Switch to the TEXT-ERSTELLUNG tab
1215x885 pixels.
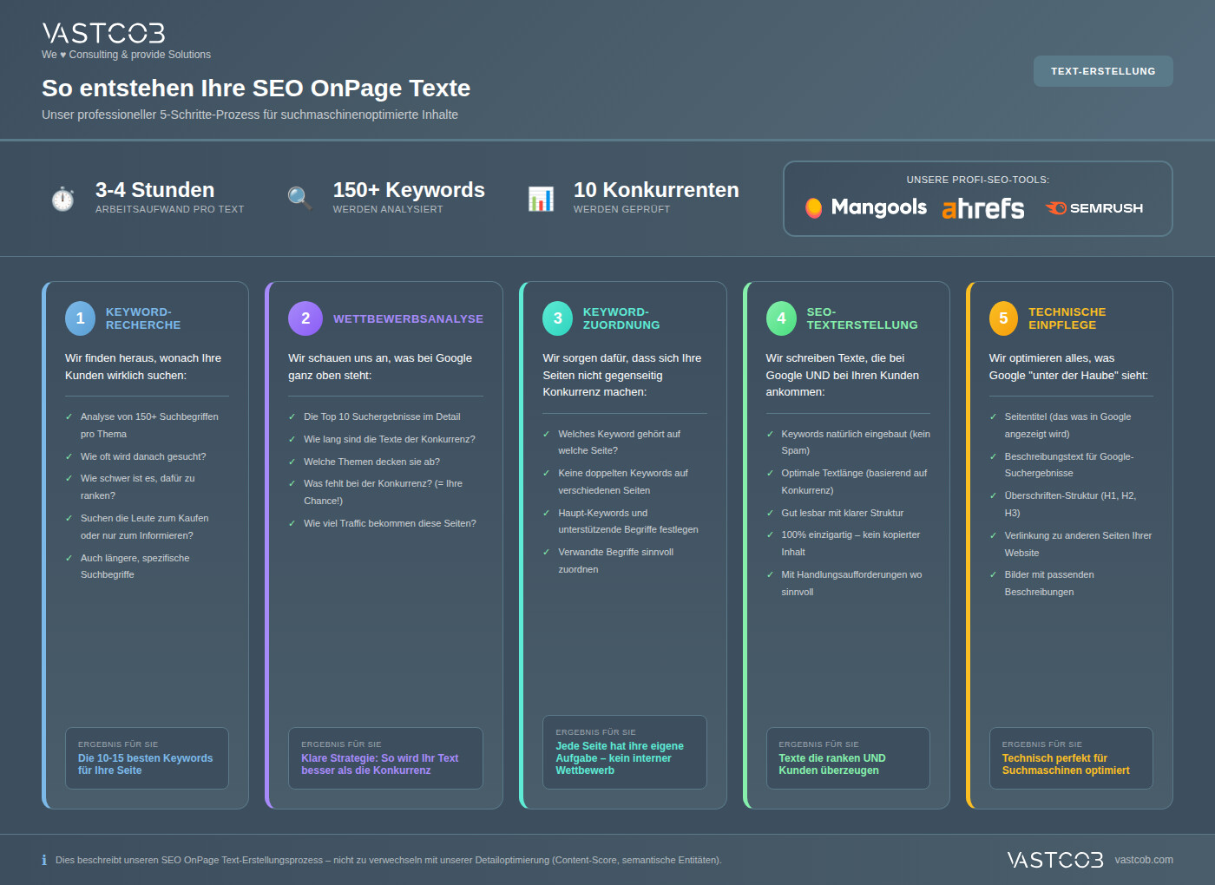point(1103,71)
